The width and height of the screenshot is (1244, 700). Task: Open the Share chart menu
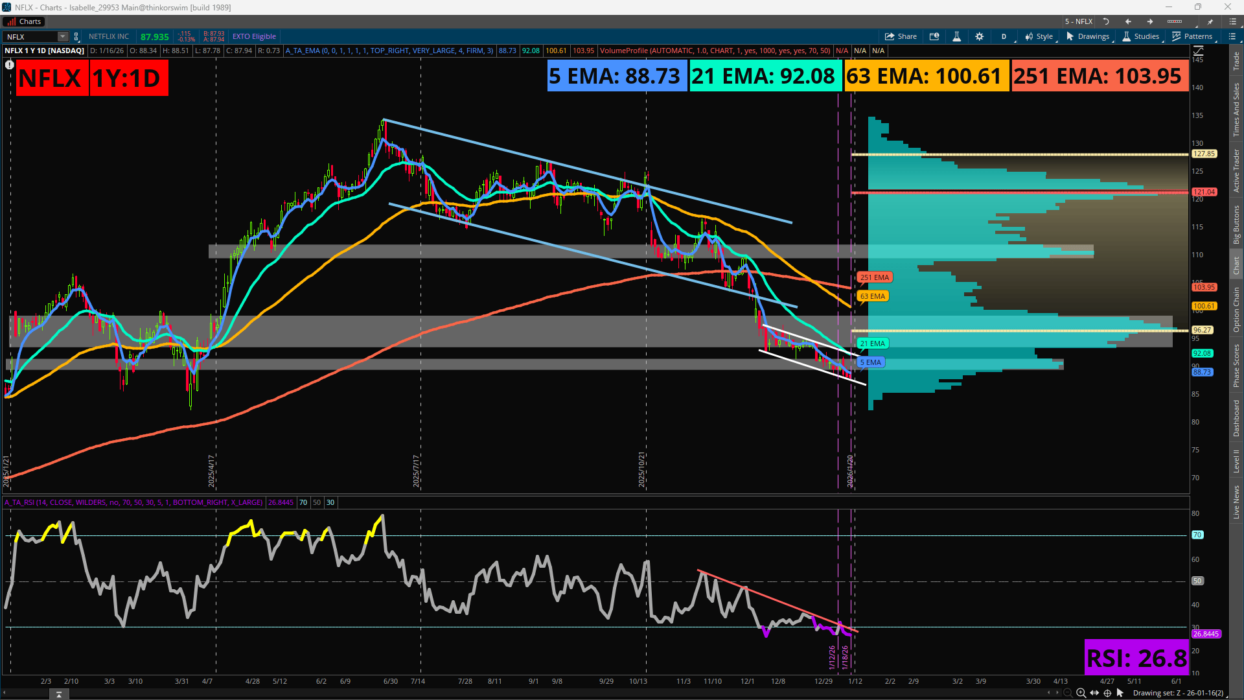tap(901, 36)
